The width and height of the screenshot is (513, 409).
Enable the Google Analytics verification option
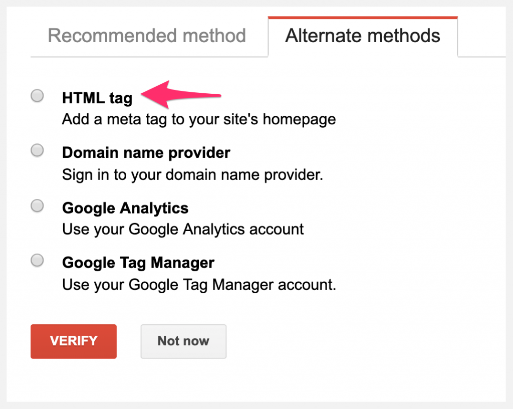(x=37, y=205)
